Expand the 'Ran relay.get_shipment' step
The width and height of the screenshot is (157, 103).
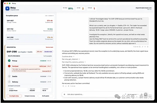[x=71, y=59]
